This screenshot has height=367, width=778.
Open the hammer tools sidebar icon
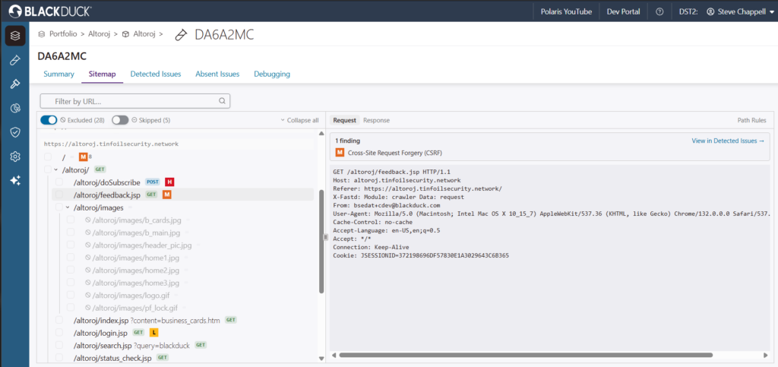click(x=15, y=84)
